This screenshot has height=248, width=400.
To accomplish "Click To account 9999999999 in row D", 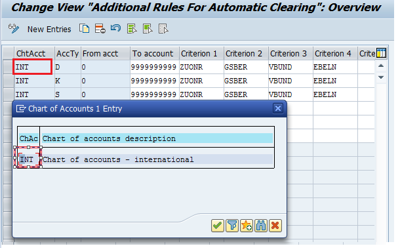I will point(155,67).
